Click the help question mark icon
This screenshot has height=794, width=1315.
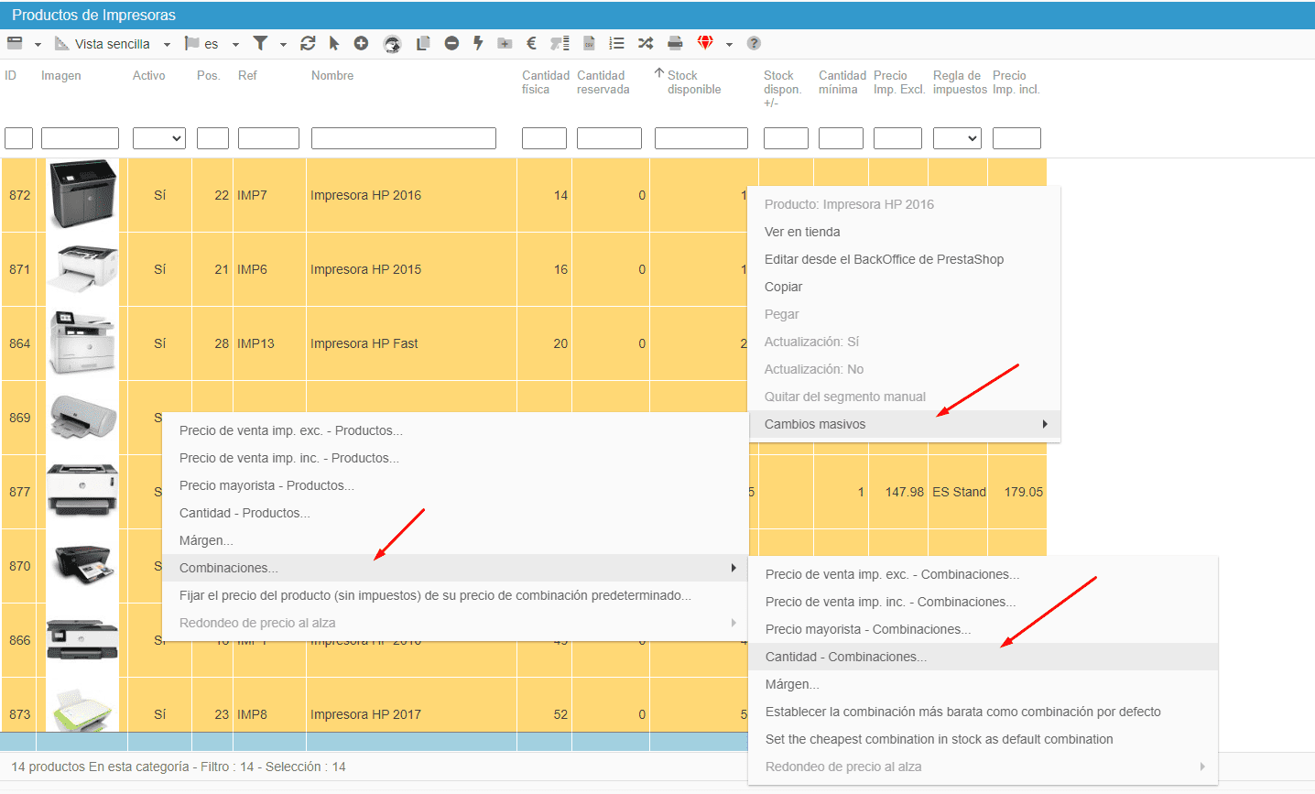tap(754, 43)
